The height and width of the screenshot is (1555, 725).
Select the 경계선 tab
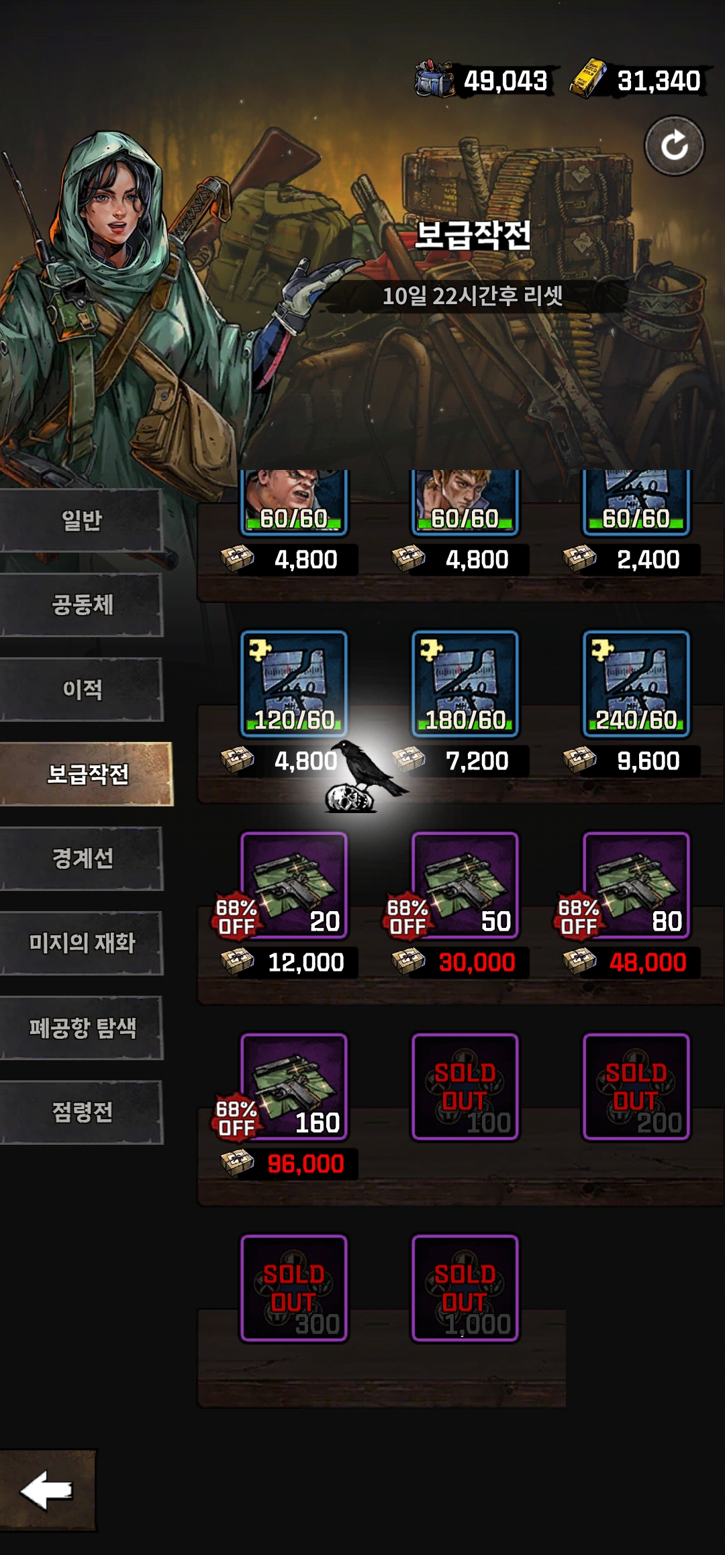tap(81, 859)
